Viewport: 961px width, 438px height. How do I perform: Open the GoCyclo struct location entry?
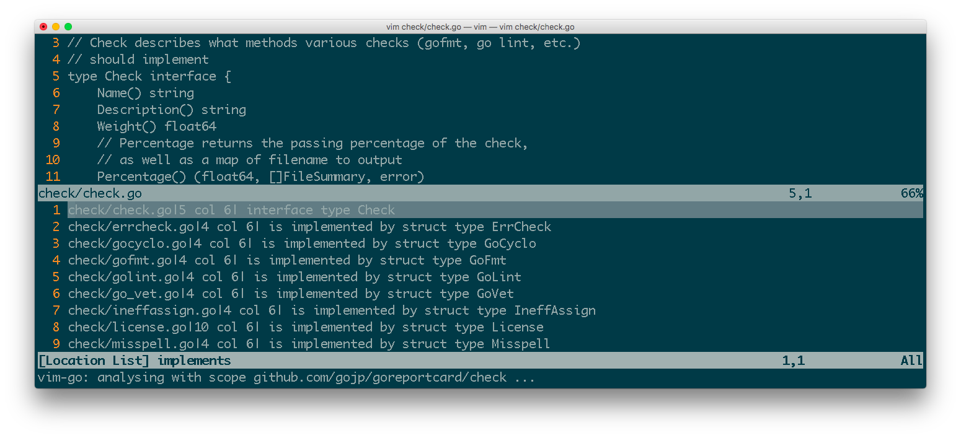[x=302, y=243]
